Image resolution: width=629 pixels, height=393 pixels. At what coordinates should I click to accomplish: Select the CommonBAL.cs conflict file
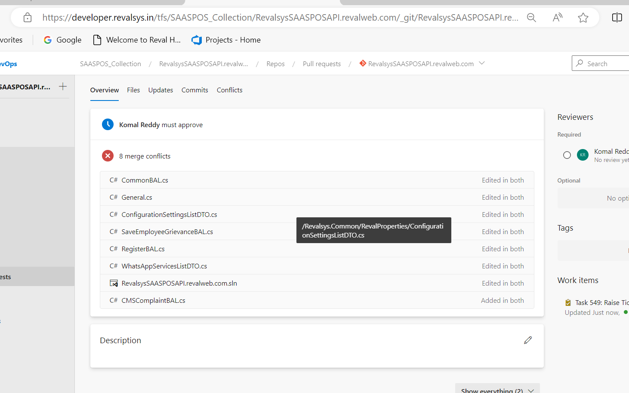click(145, 180)
